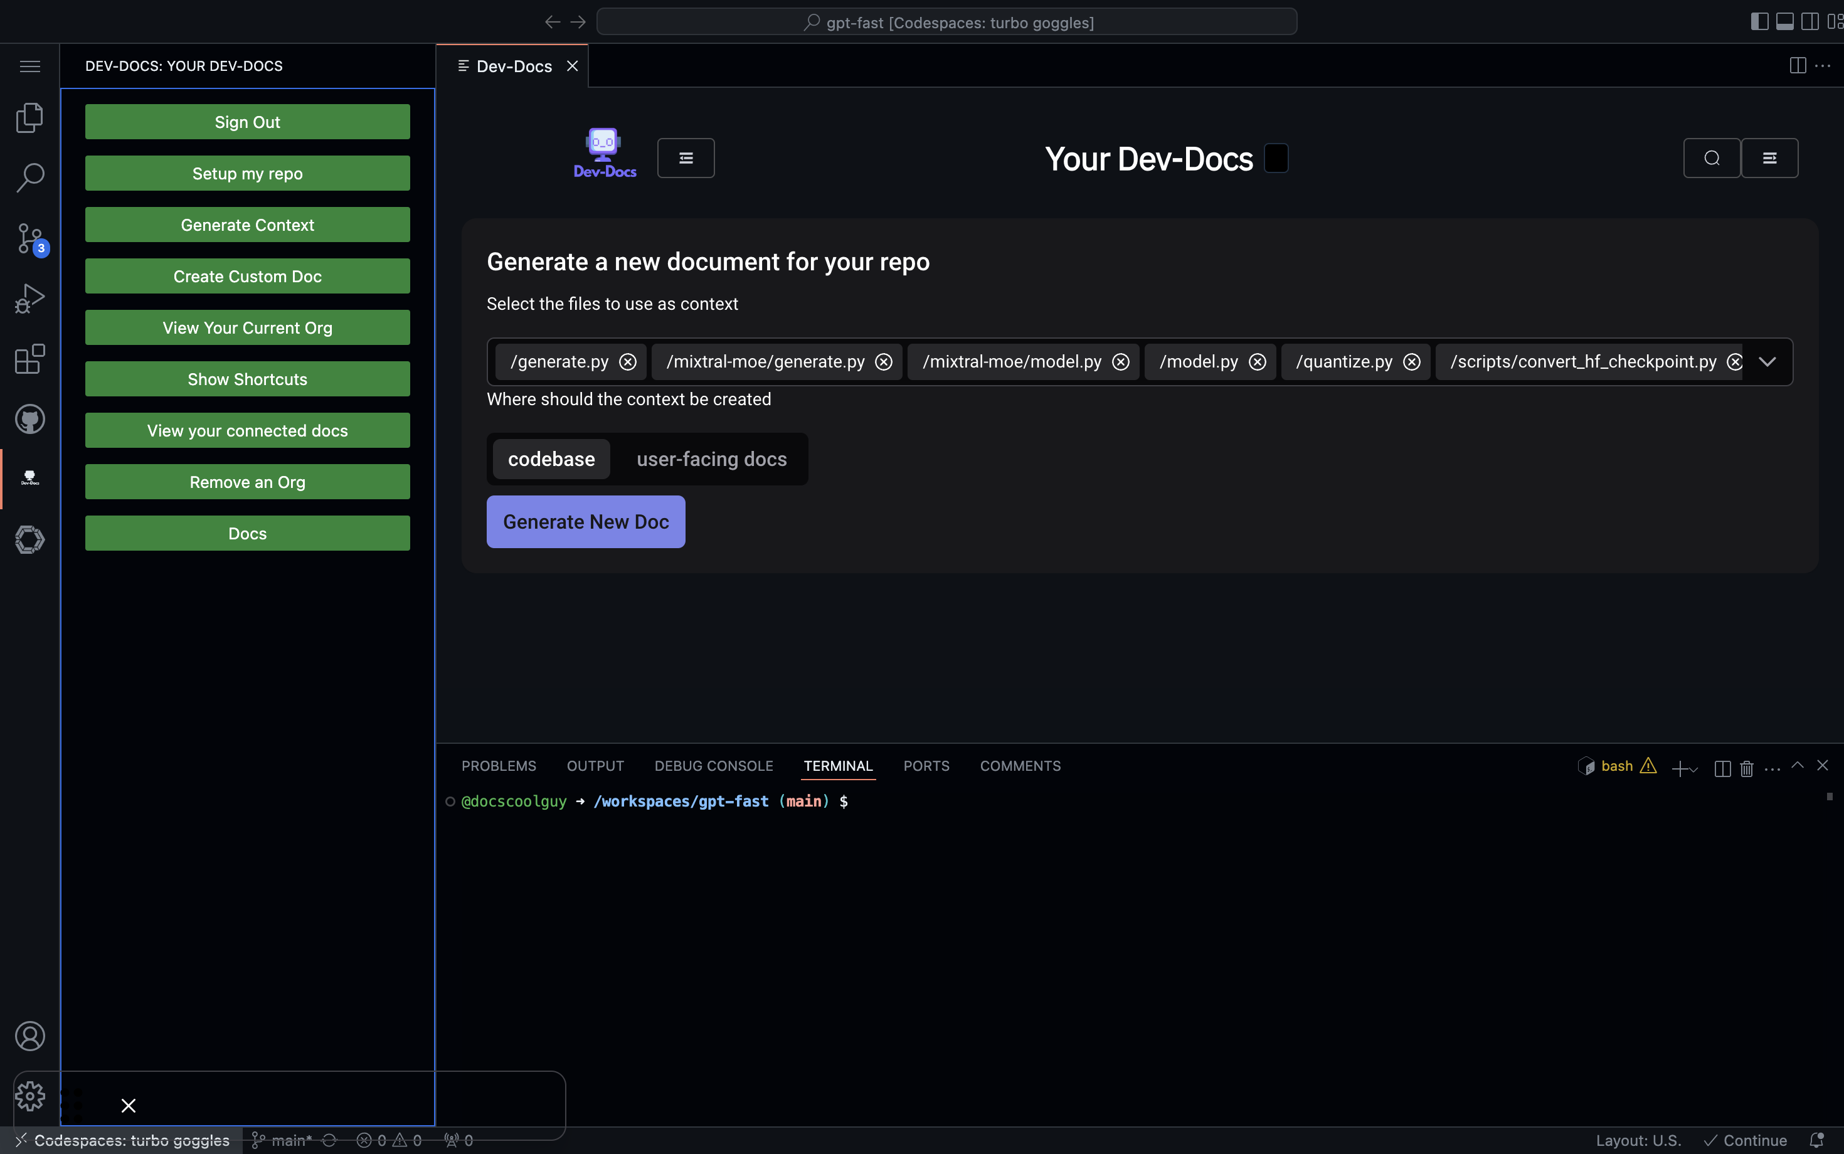
Task: Open the Extensions view
Action: 29,359
